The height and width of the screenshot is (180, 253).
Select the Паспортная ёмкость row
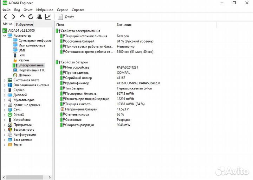tap(97, 93)
